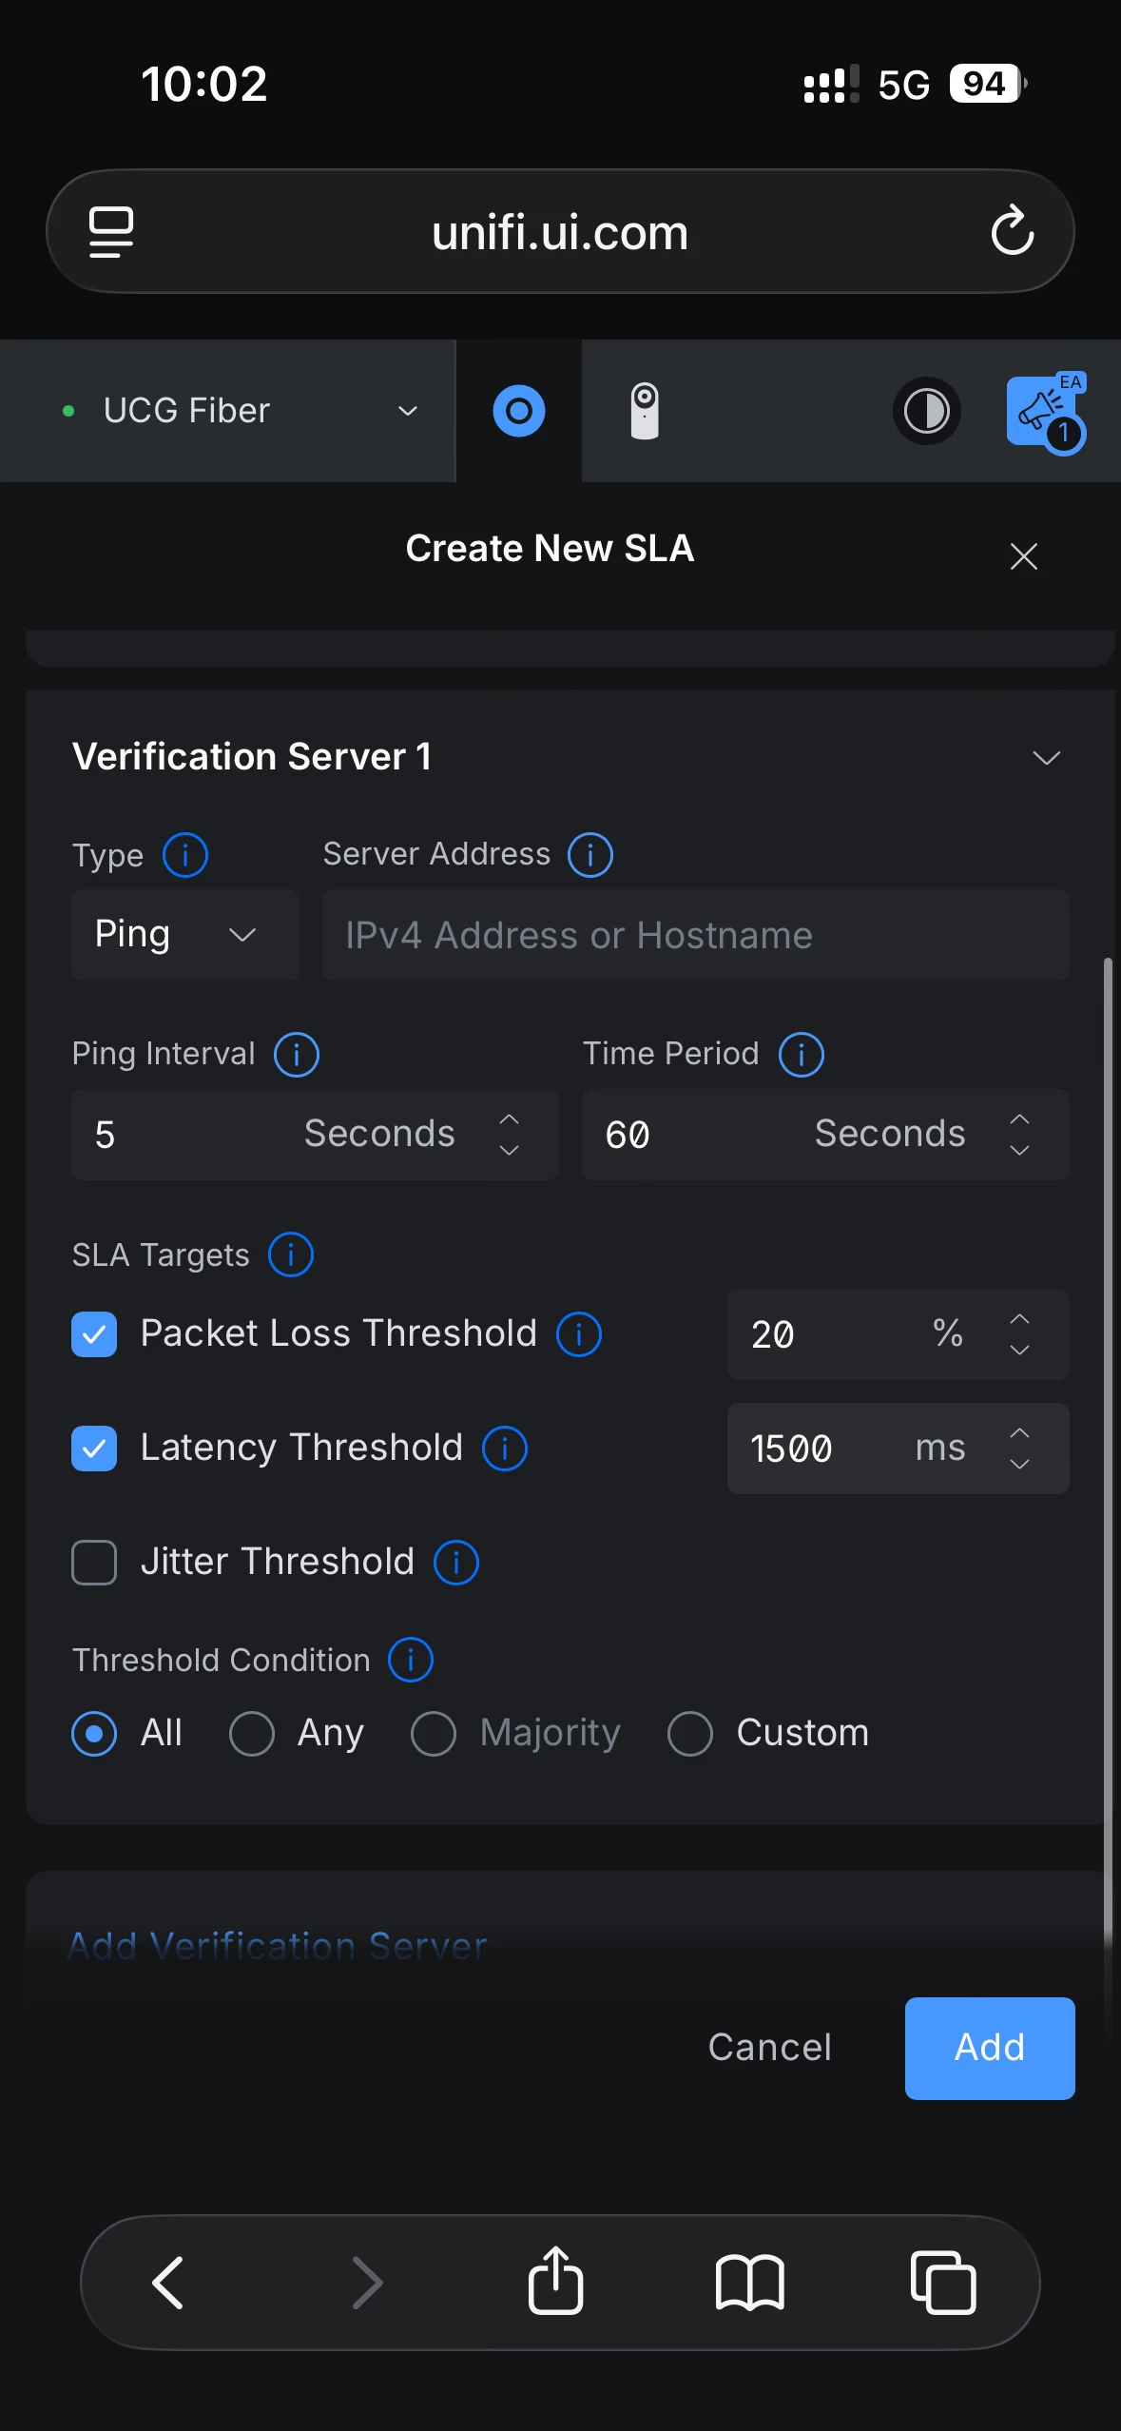Show info for Latency Threshold
Viewport: 1121px width, 2431px height.
coord(505,1449)
